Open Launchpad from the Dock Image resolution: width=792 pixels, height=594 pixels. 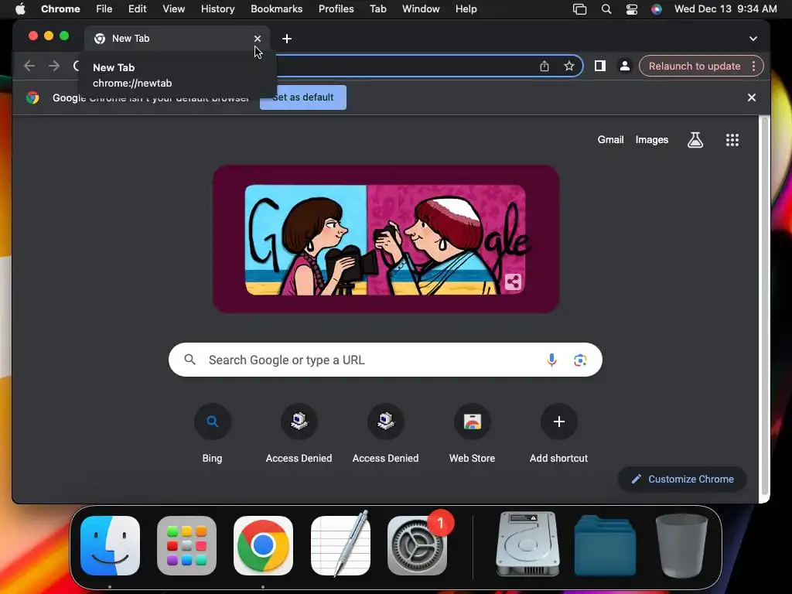tap(187, 545)
